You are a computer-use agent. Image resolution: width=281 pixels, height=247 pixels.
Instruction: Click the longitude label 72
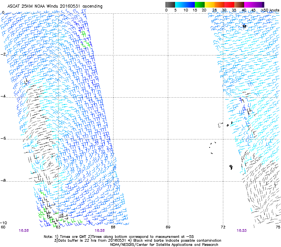coord(223,227)
